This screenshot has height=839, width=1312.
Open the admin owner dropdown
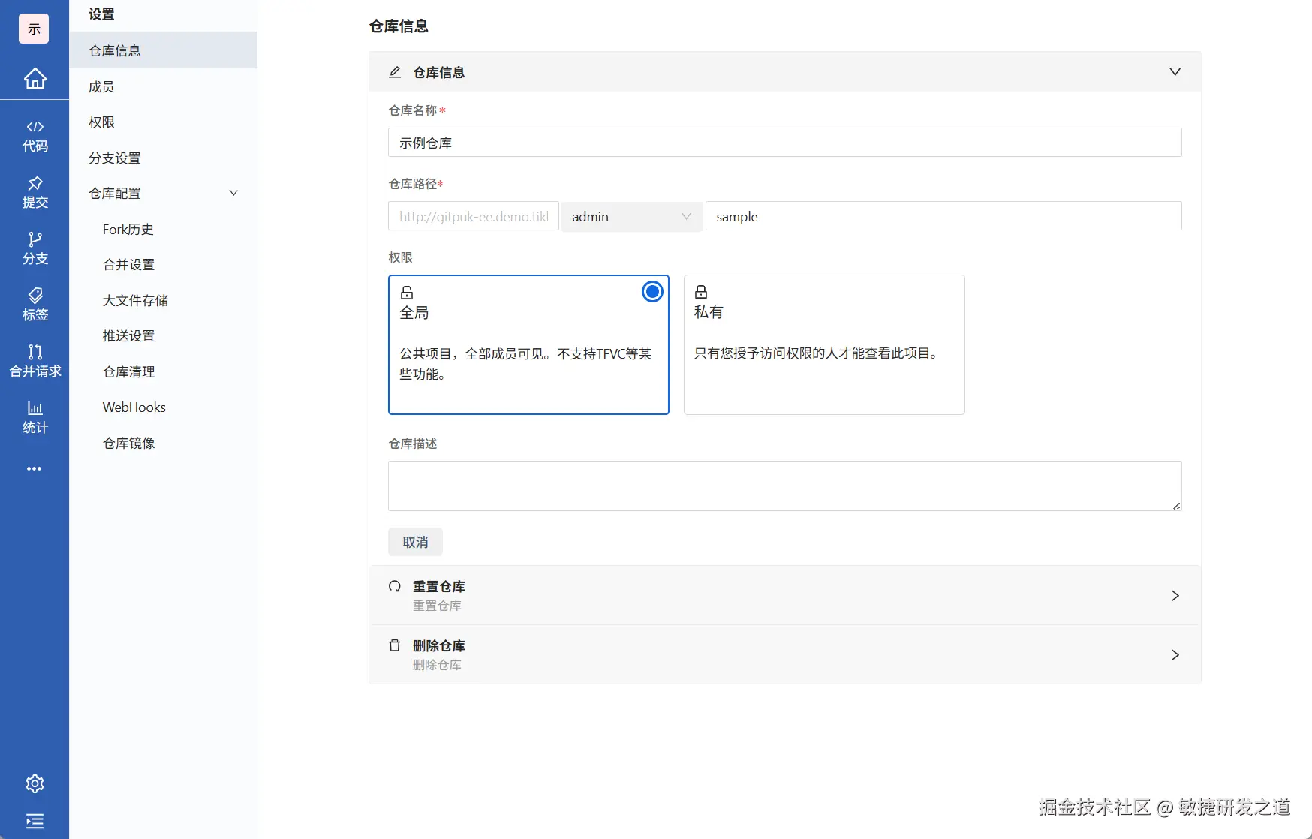[631, 217]
